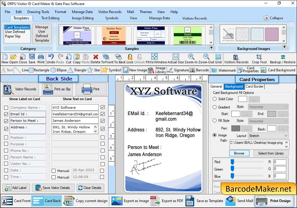
Task: Click the Actual Size 1:1 icon
Action: tap(176, 57)
